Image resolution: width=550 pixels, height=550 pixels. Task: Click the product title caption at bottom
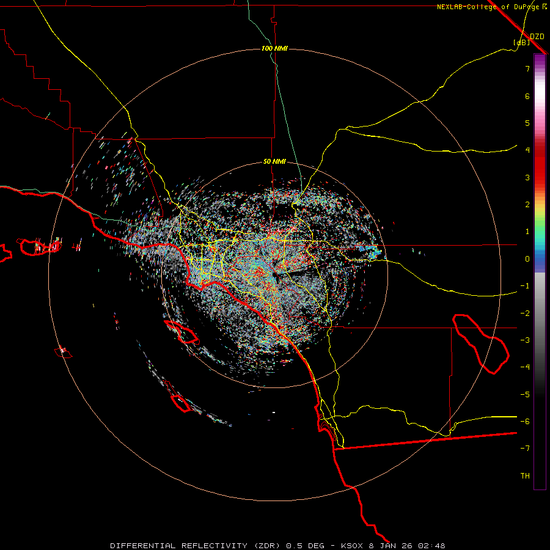point(277,546)
